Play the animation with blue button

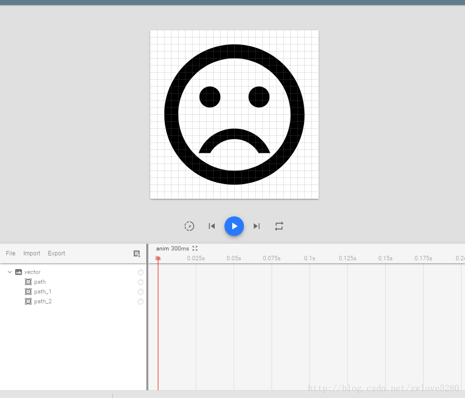coord(234,226)
